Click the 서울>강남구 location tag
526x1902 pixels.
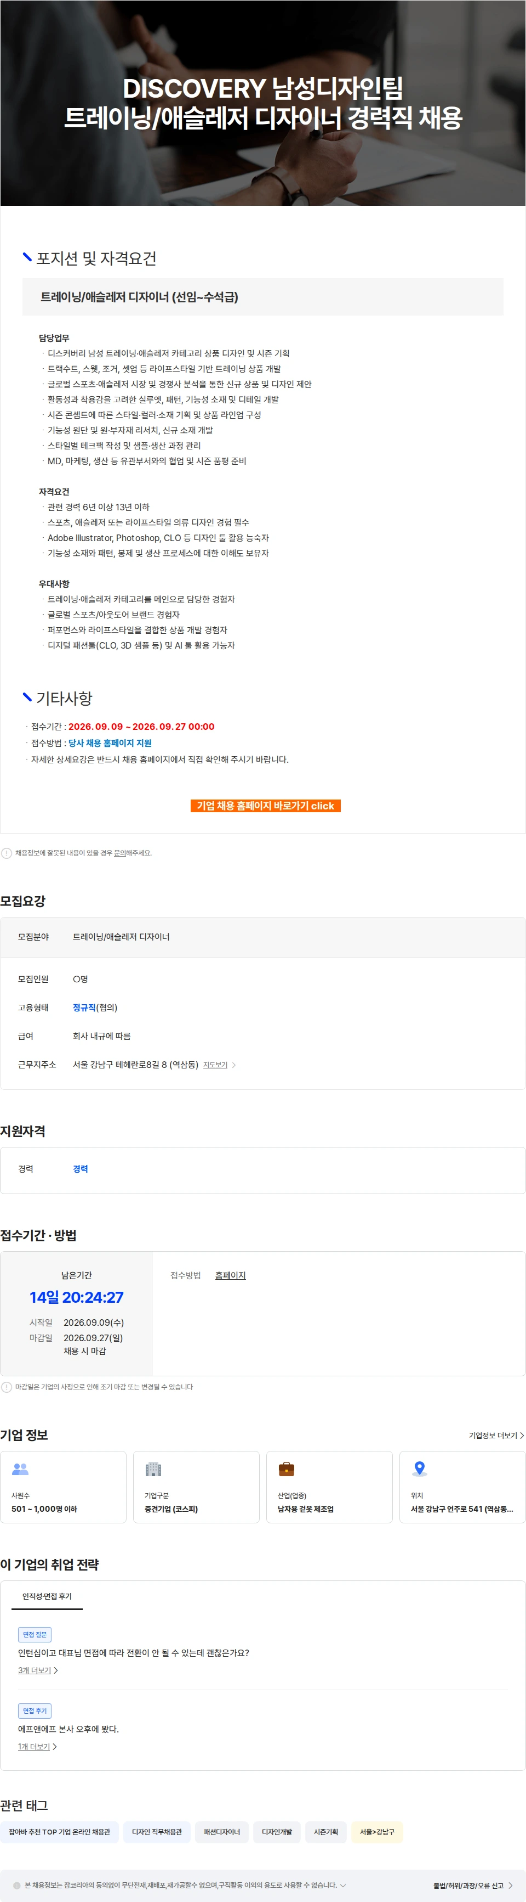coord(377,1832)
